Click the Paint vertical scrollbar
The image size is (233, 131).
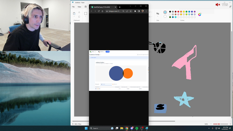(x=232, y=75)
